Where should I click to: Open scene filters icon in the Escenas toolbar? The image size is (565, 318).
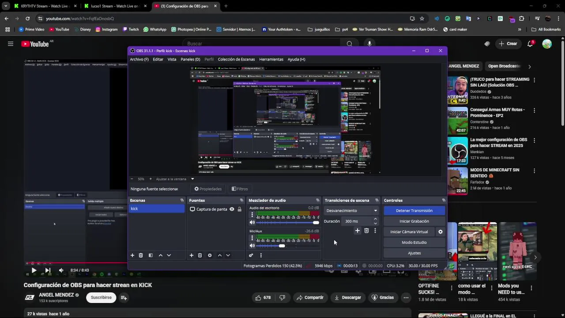click(x=151, y=255)
